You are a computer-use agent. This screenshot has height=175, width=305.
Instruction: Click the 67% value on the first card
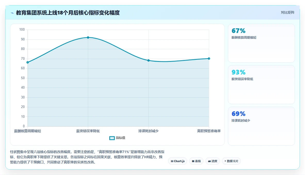coord(238,31)
